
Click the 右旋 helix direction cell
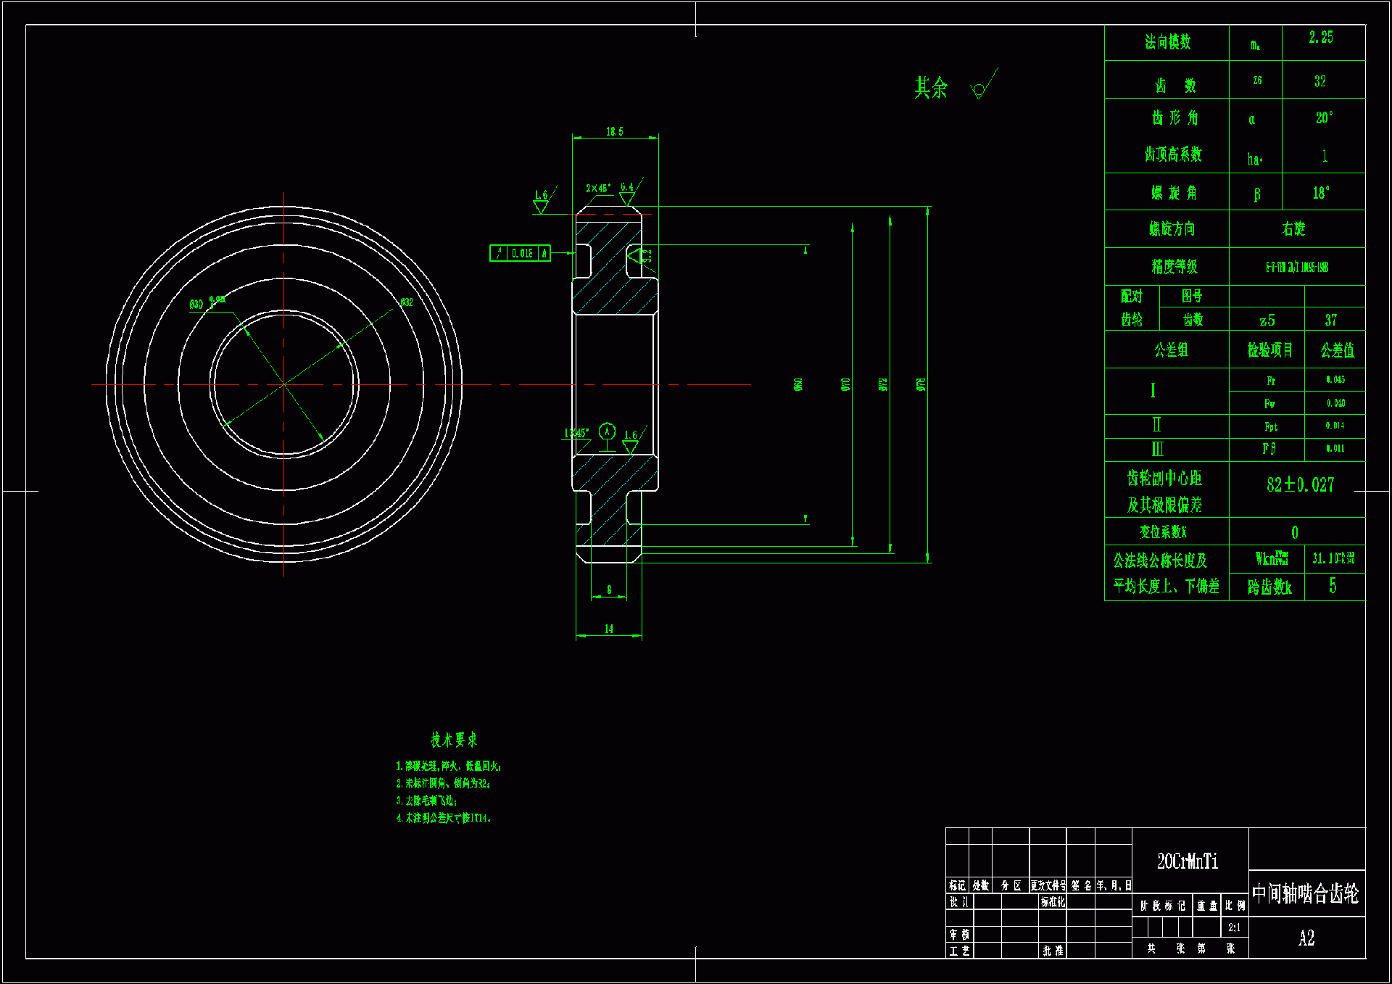[1293, 229]
